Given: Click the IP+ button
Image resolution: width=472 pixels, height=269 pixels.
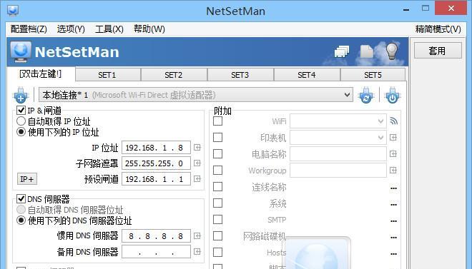Looking at the screenshot, I should click(27, 179).
